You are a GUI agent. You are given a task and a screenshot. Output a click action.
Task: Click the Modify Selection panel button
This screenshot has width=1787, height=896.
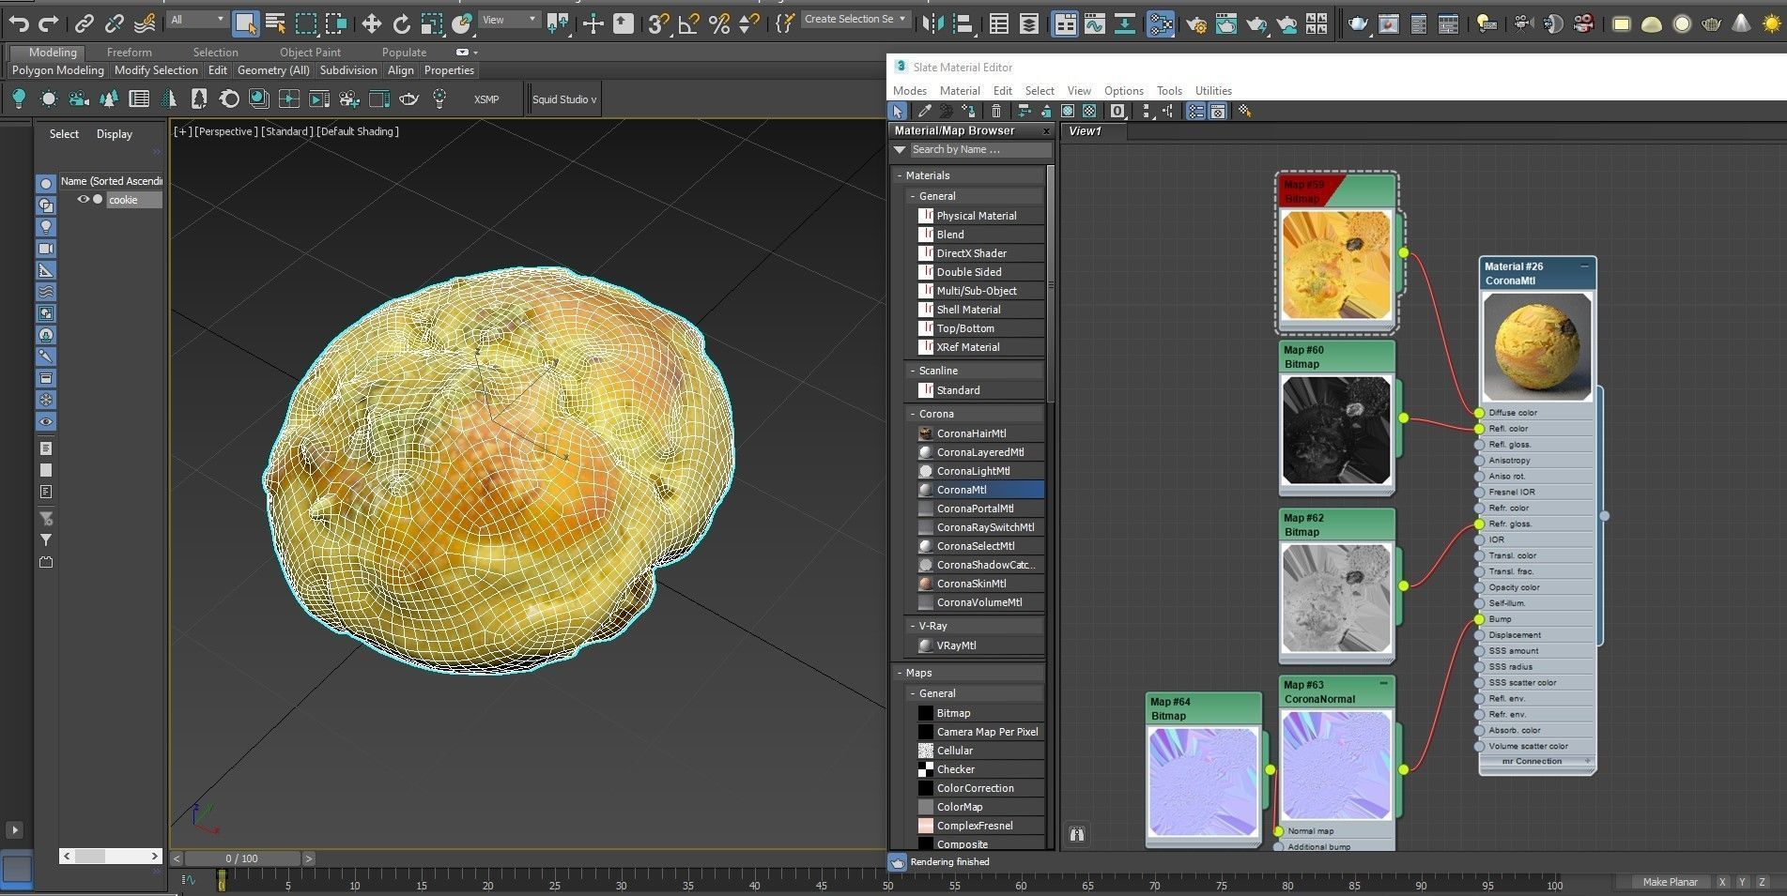(x=156, y=70)
